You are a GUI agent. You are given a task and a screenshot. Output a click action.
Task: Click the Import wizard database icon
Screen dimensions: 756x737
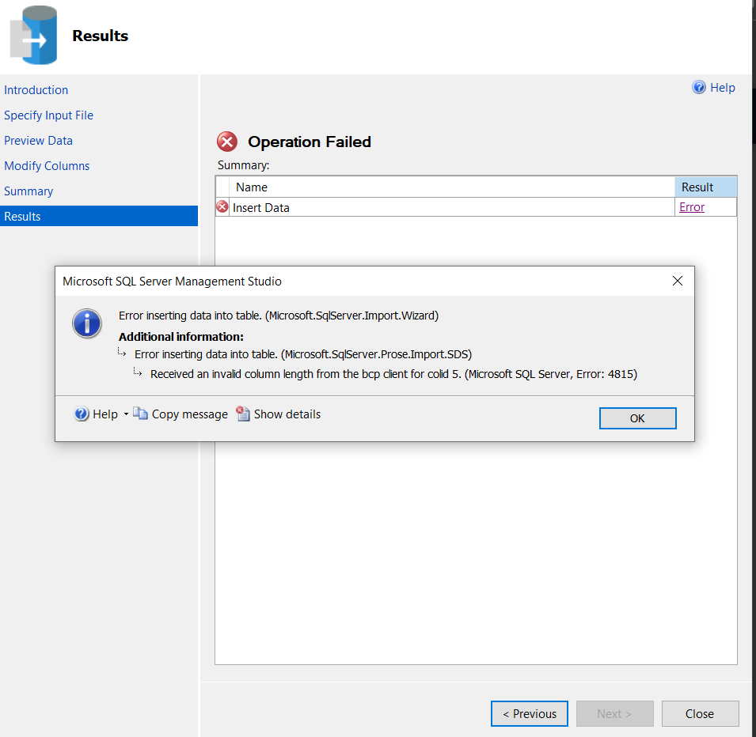point(34,35)
